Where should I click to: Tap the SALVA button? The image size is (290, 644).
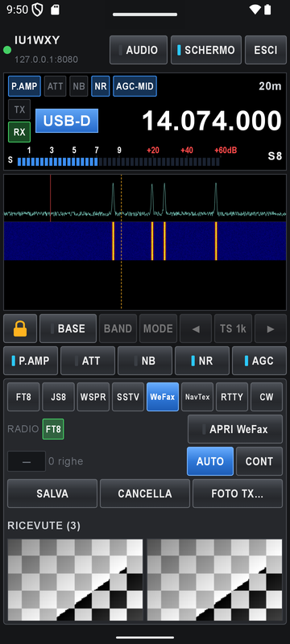pyautogui.click(x=52, y=493)
